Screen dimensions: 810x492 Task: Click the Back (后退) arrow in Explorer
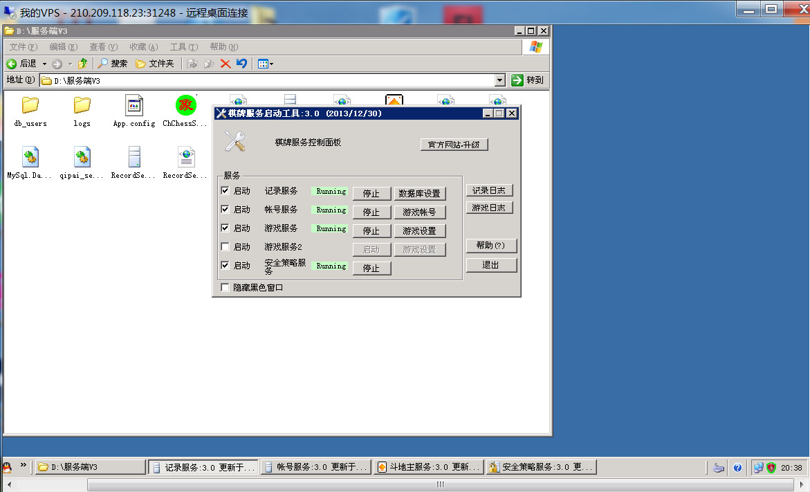tap(12, 64)
